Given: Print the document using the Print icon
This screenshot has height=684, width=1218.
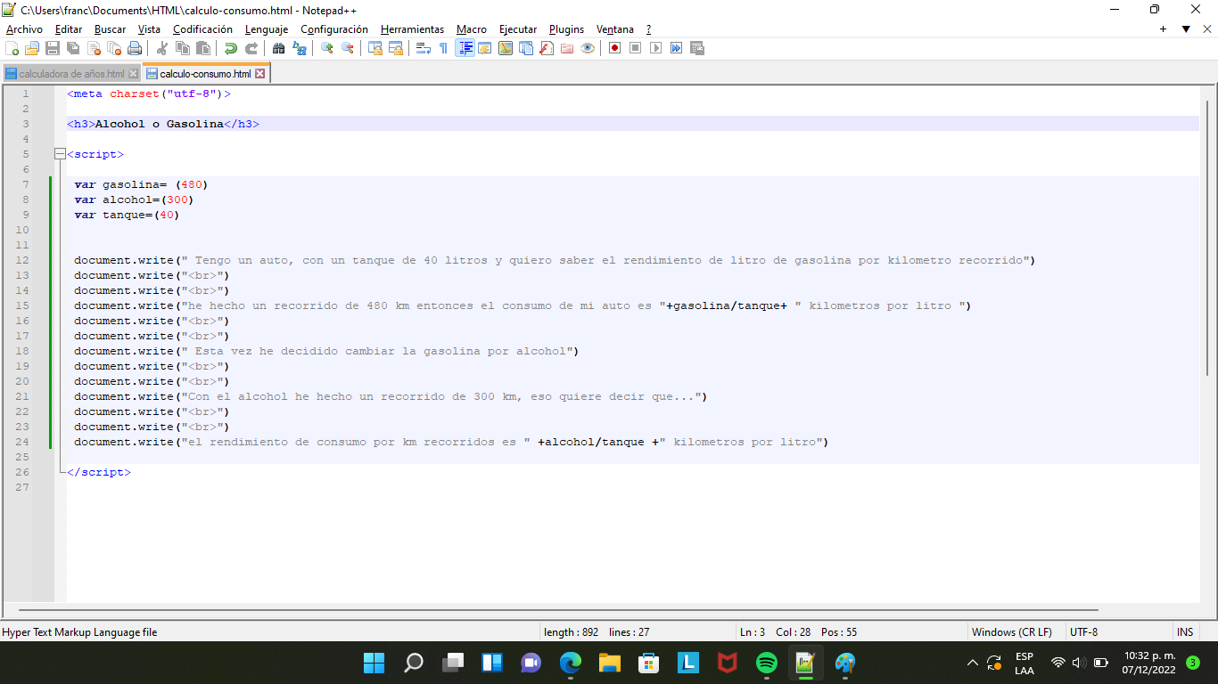Looking at the screenshot, I should (135, 48).
